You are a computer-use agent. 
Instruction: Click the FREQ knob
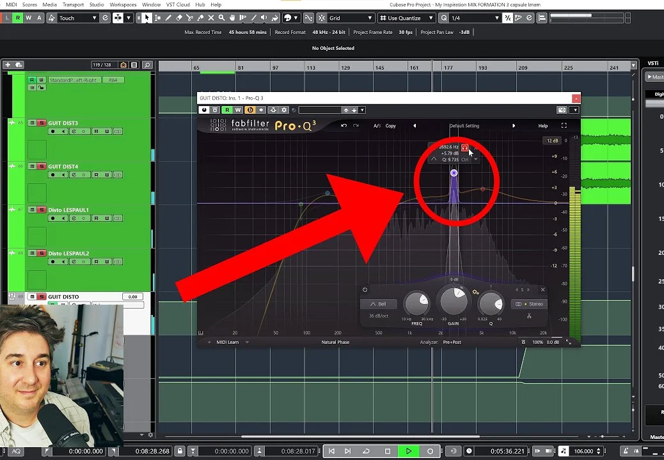tap(416, 303)
